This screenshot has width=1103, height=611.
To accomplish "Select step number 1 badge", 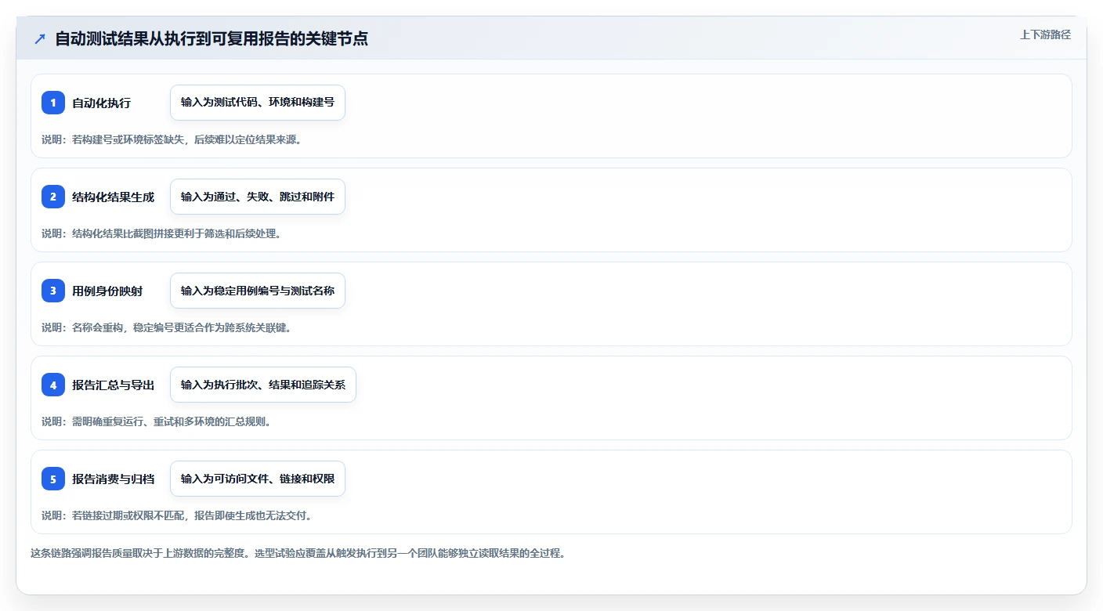I will point(53,103).
